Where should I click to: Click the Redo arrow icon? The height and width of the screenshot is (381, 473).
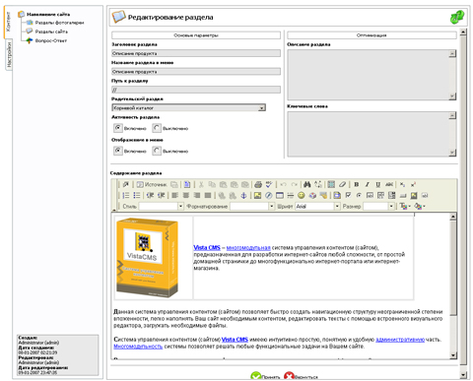tap(295, 184)
